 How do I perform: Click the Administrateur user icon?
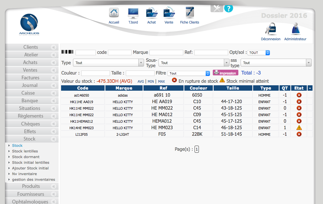295,29
